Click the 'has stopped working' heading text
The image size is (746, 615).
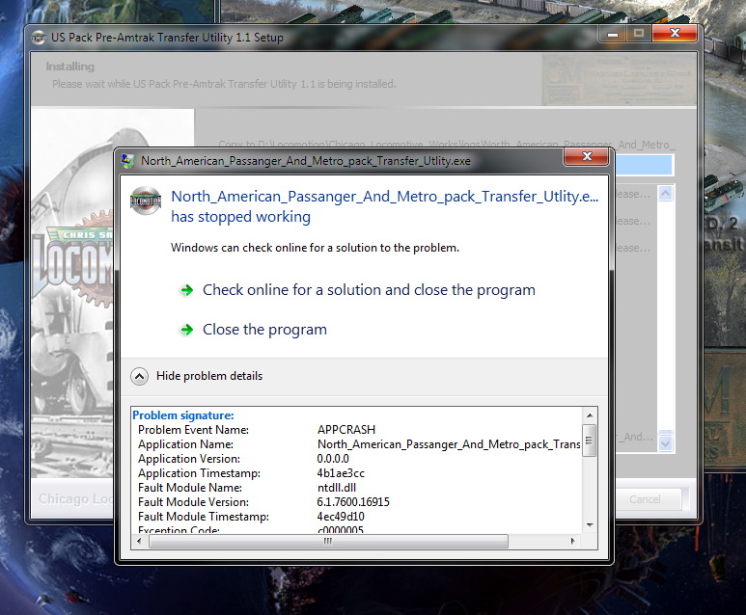[x=240, y=217]
